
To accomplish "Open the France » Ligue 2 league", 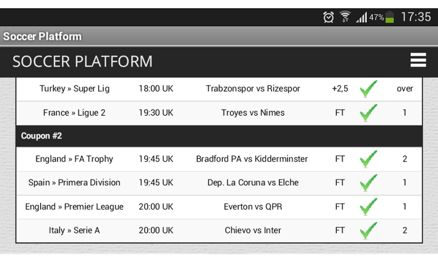I will pos(74,113).
